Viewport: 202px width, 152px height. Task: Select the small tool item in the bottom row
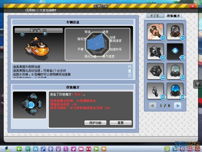click(155, 91)
